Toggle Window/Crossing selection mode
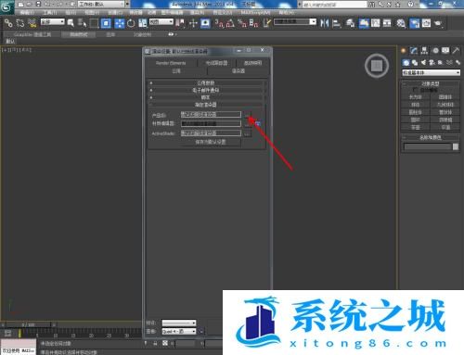Viewport: 464px width, 355px height. (x=106, y=23)
